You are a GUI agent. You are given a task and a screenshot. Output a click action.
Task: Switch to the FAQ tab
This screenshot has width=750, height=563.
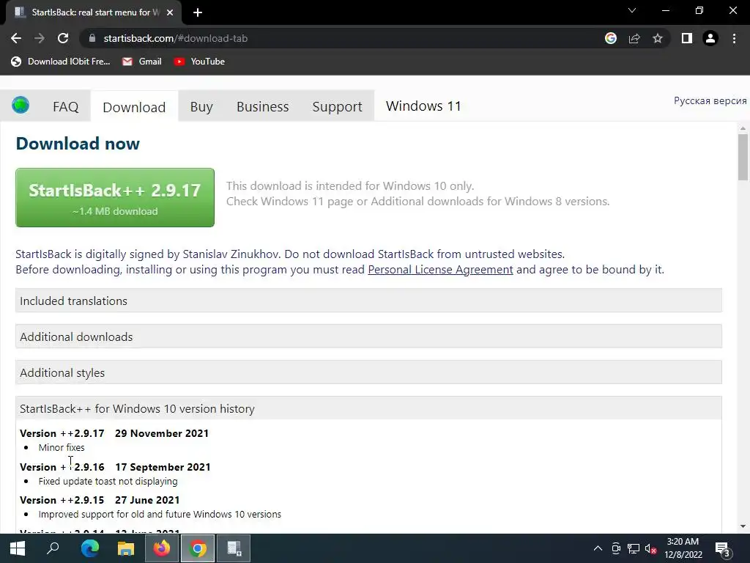pyautogui.click(x=65, y=106)
